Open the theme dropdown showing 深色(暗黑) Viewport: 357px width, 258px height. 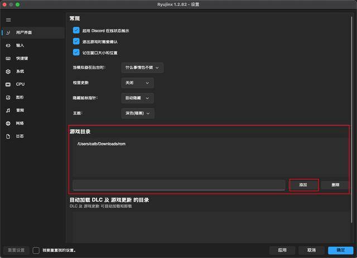tap(138, 113)
